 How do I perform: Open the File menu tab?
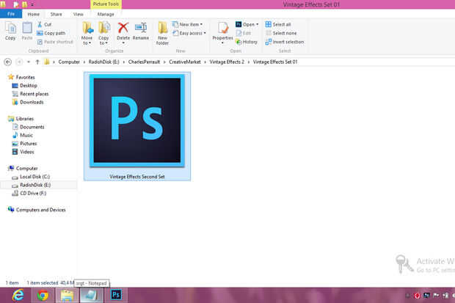point(11,14)
